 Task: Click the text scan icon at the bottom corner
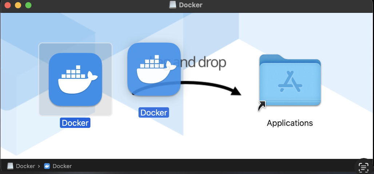coord(363,167)
